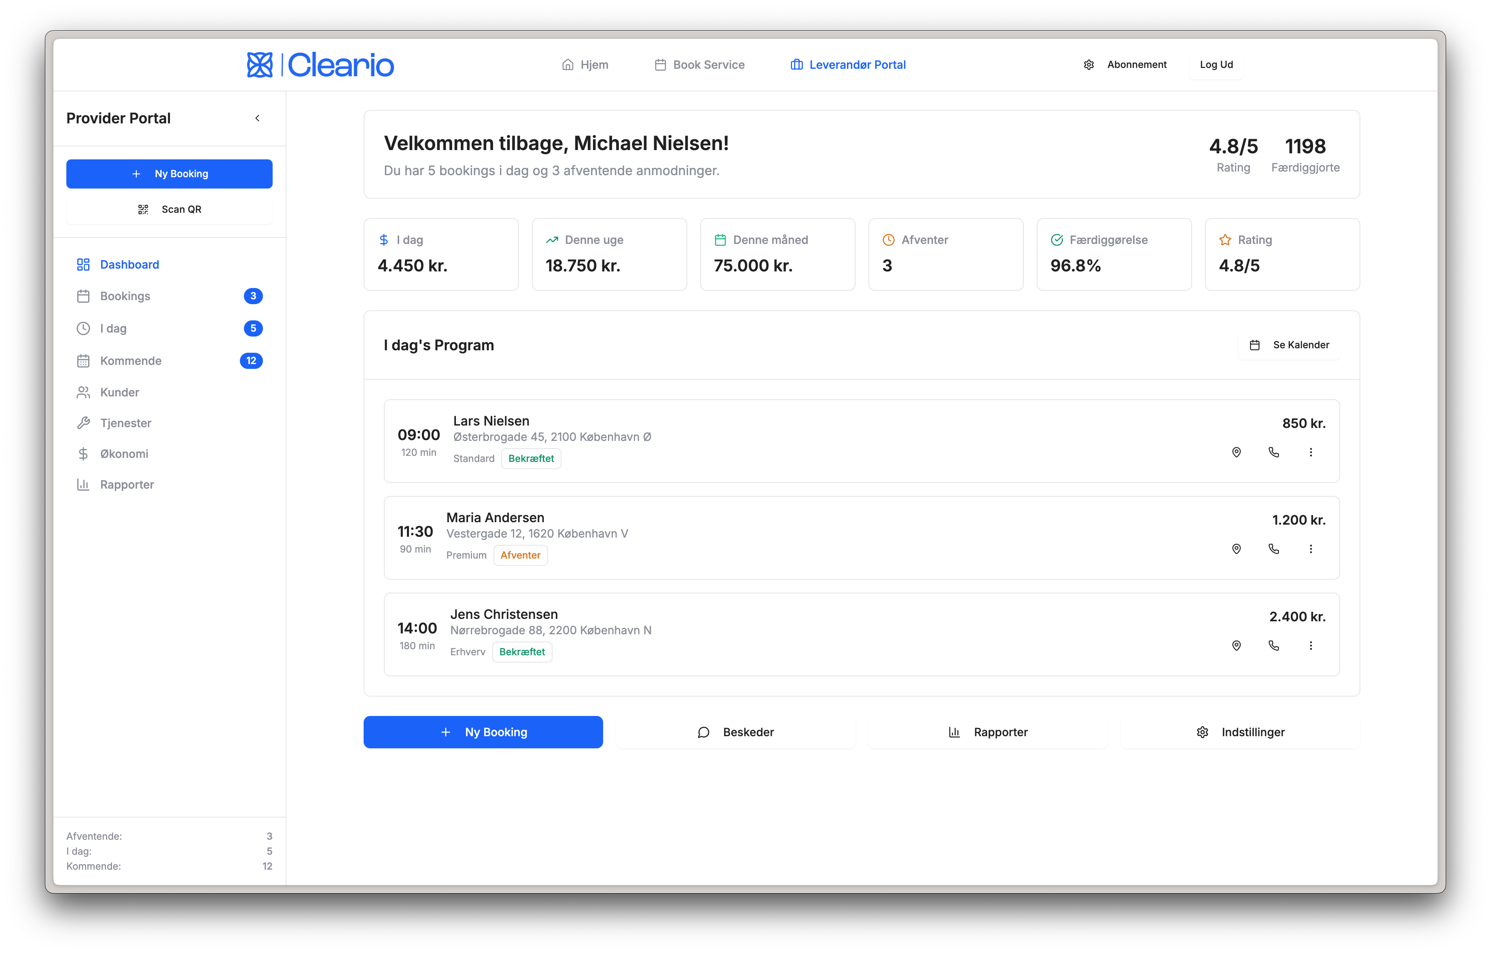1491x953 pixels.
Task: Click the Afventer stat card
Action: click(x=945, y=254)
